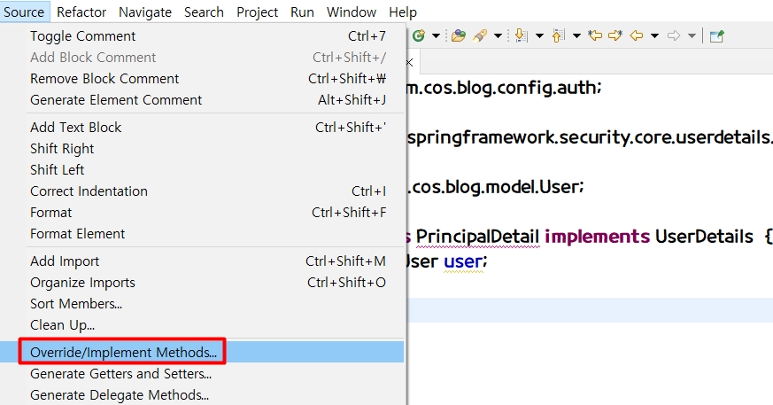Image resolution: width=773 pixels, height=405 pixels.
Task: Click the UserDetails interface name
Action: tap(704, 237)
